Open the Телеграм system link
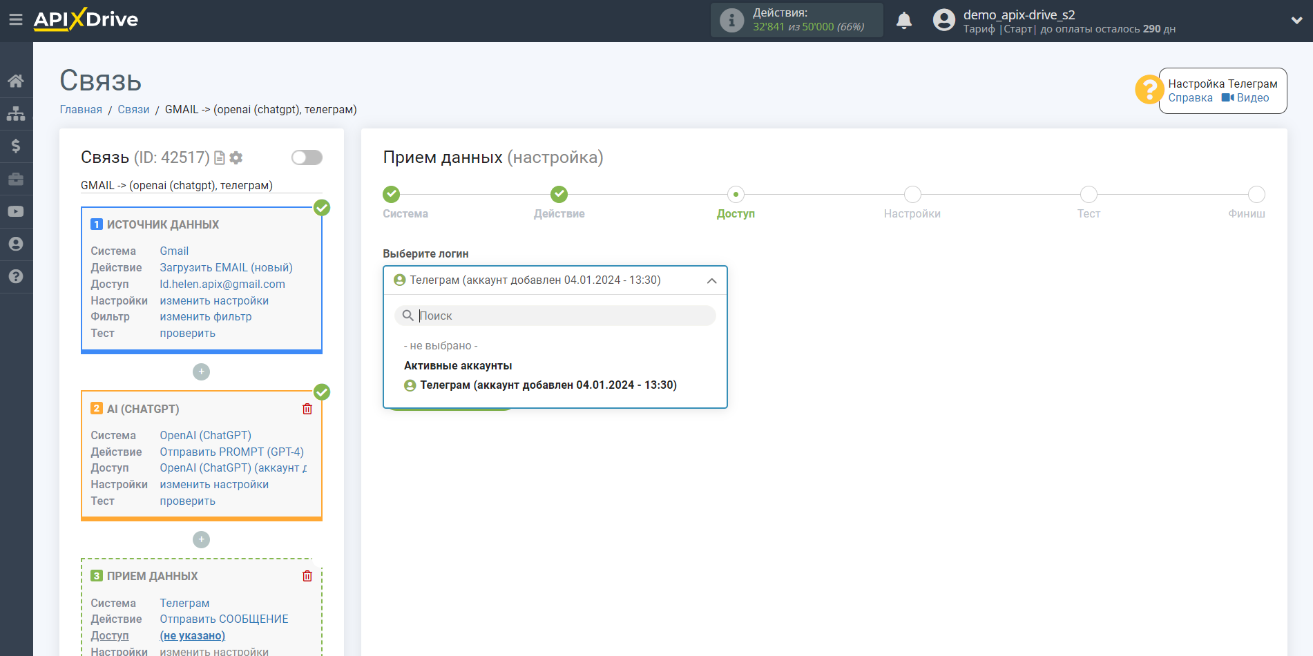This screenshot has width=1313, height=656. click(184, 603)
